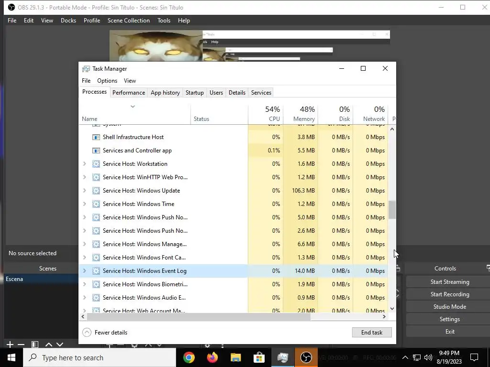Click the Service Host: Windows Update gear icon

(x=96, y=191)
